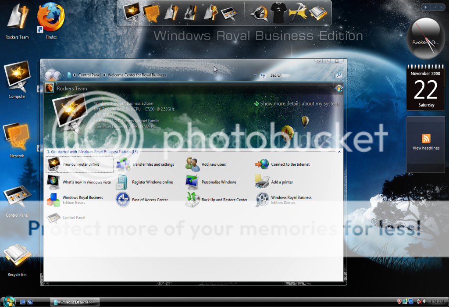Click Welcome Center for Royal Business breadcrumb
This screenshot has width=449, height=307.
tap(137, 75)
